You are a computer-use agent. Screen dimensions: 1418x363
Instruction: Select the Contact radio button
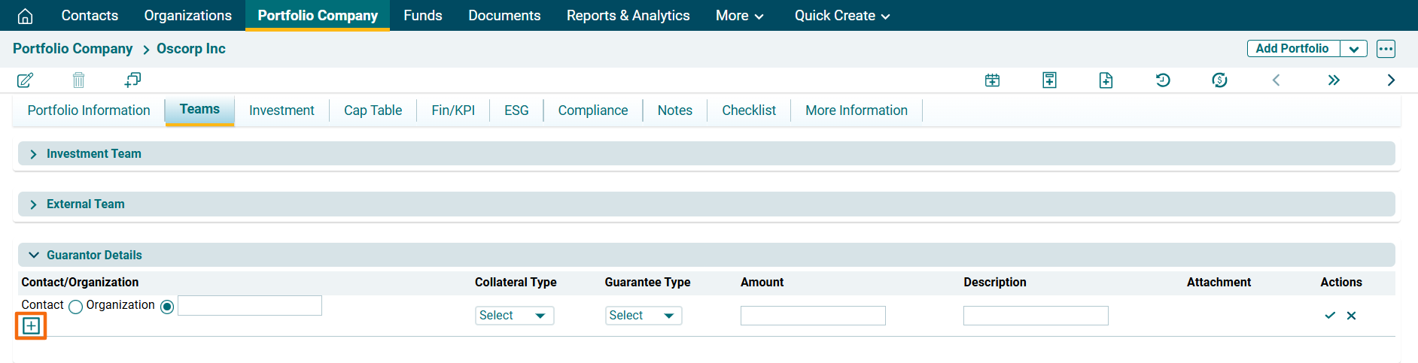(75, 307)
